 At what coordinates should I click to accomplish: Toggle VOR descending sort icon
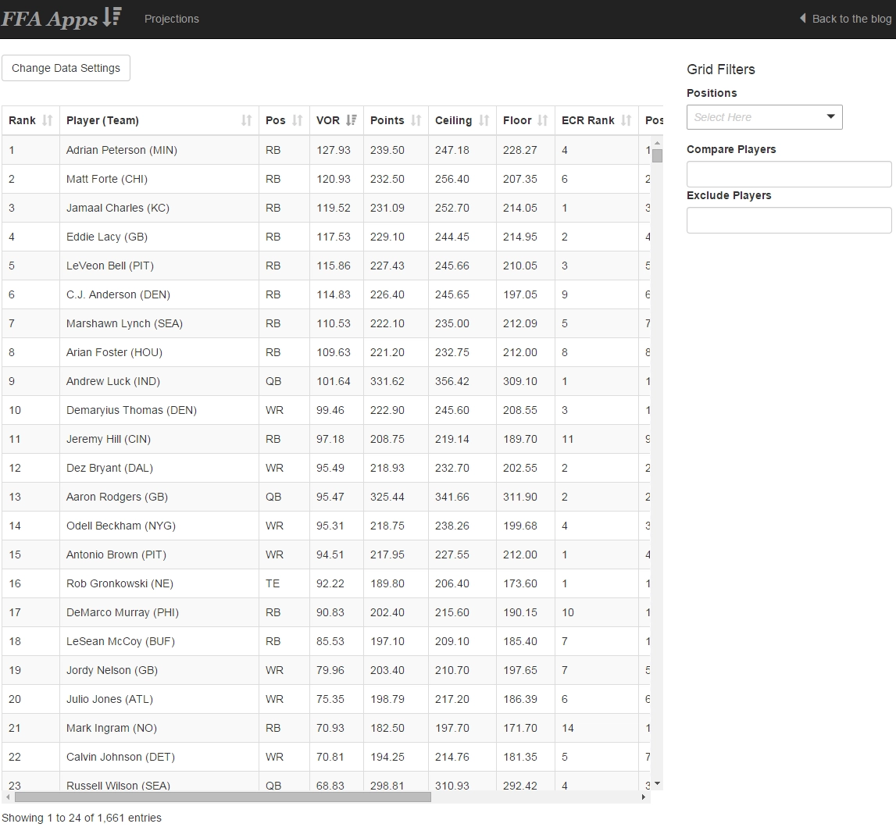(351, 120)
